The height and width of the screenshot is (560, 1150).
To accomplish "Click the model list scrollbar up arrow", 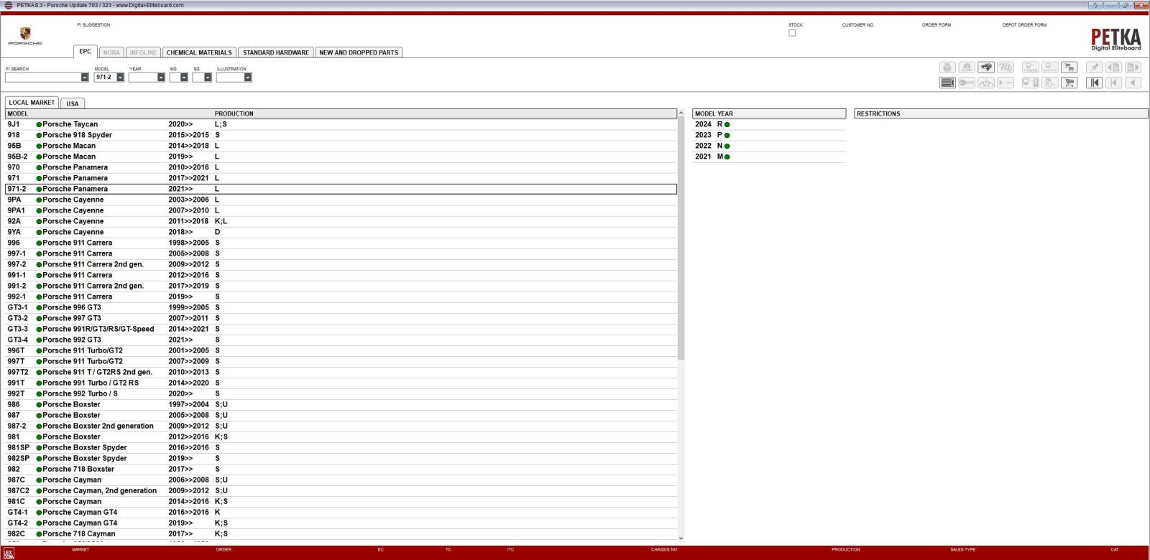I will [681, 113].
